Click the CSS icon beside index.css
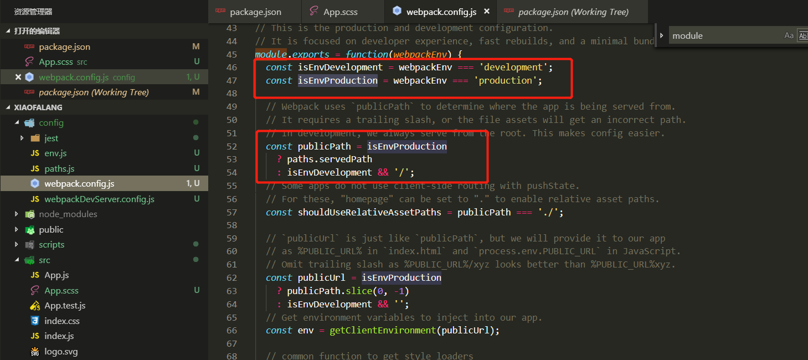Screen dimensions: 808x360 34,320
